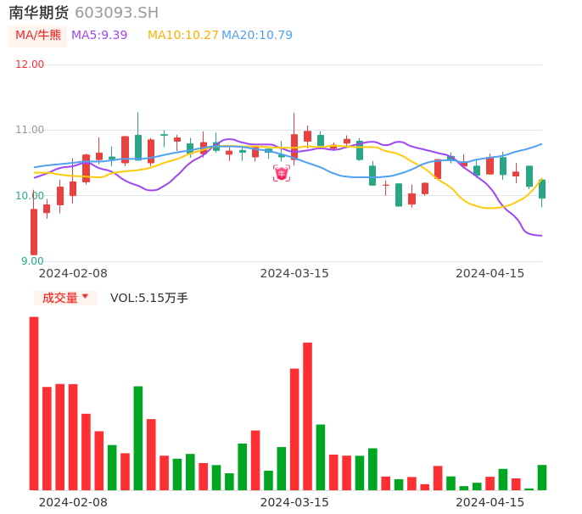Click the tallest first red volume bar
The width and height of the screenshot is (582, 514).
tap(34, 404)
